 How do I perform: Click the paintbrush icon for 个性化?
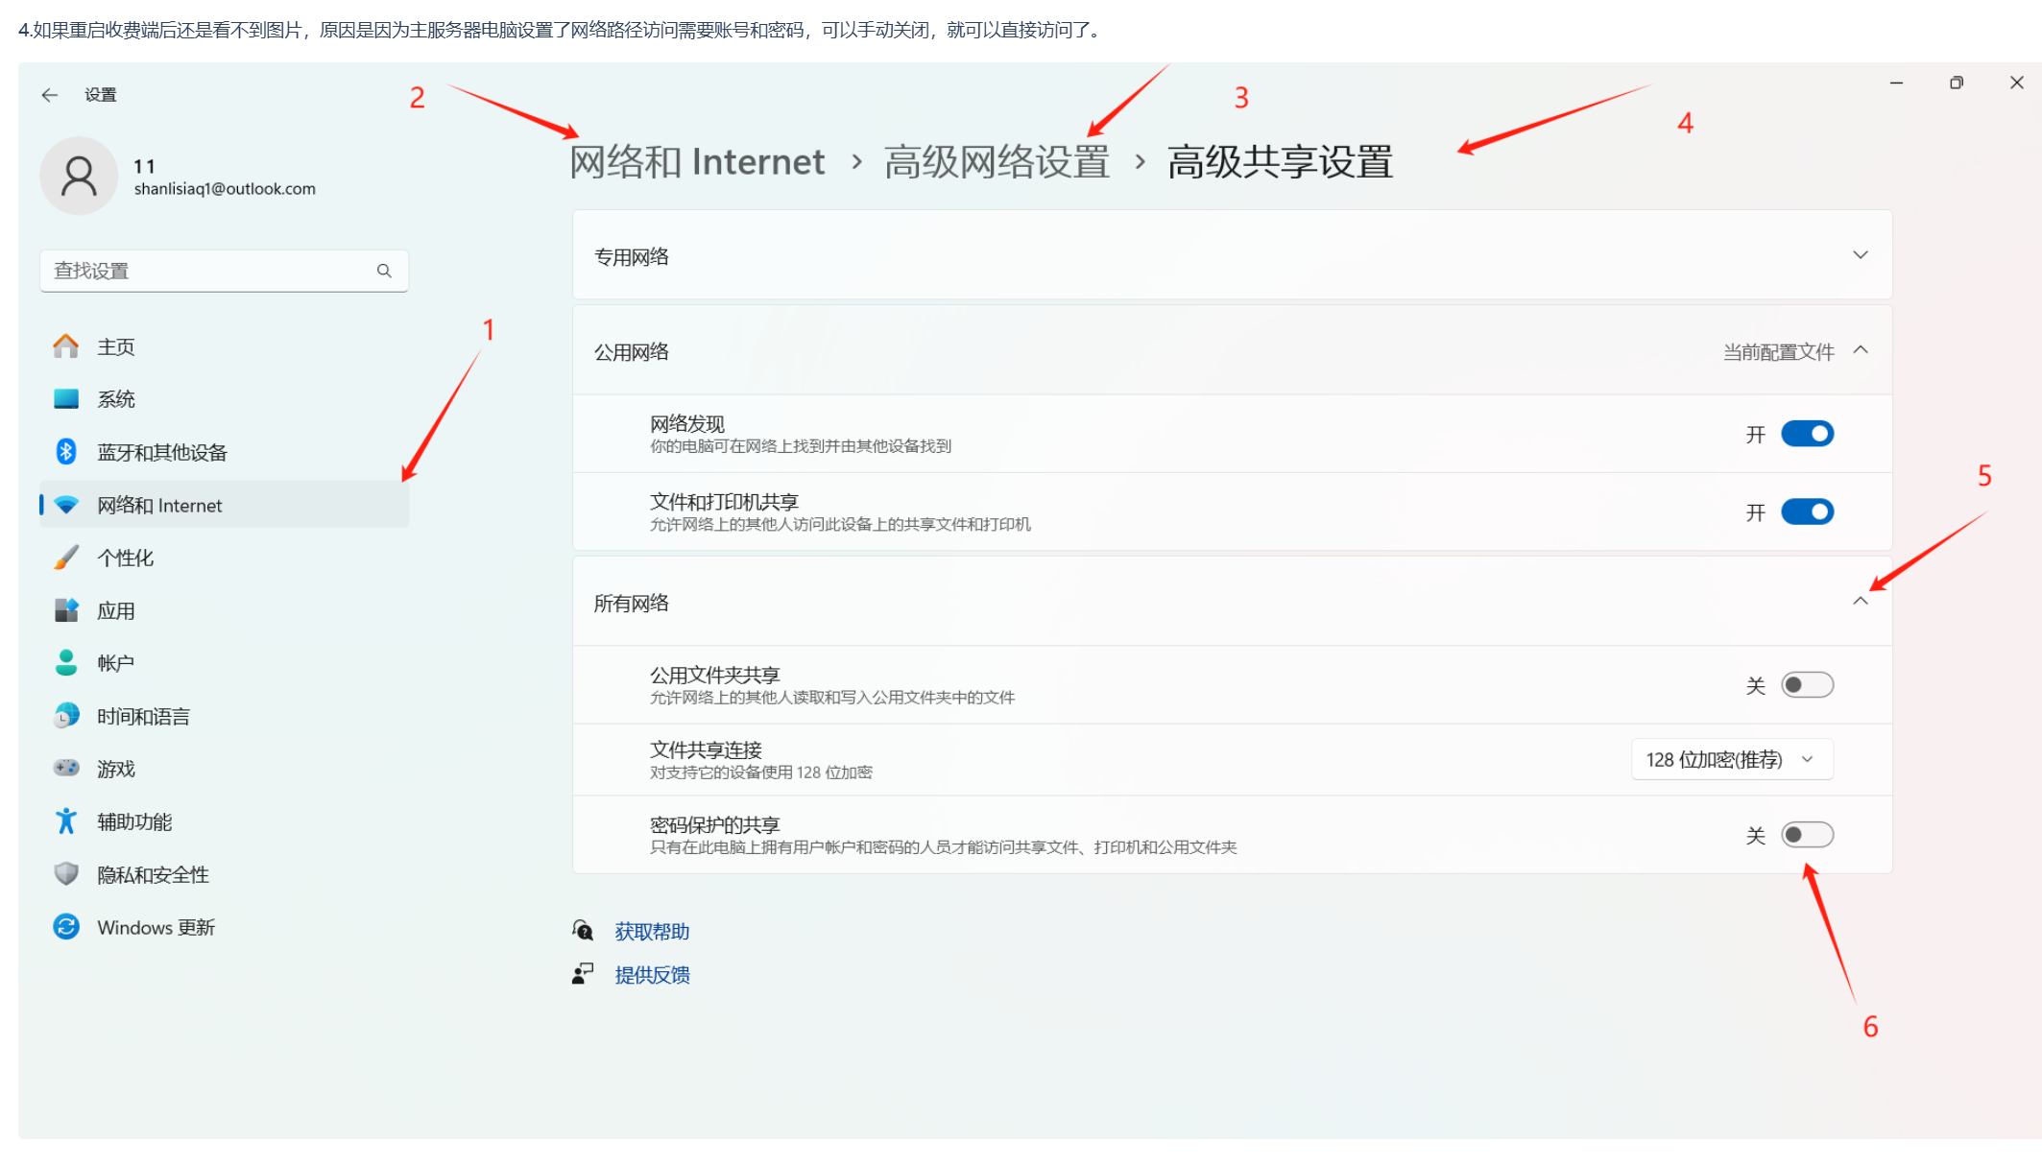(66, 558)
